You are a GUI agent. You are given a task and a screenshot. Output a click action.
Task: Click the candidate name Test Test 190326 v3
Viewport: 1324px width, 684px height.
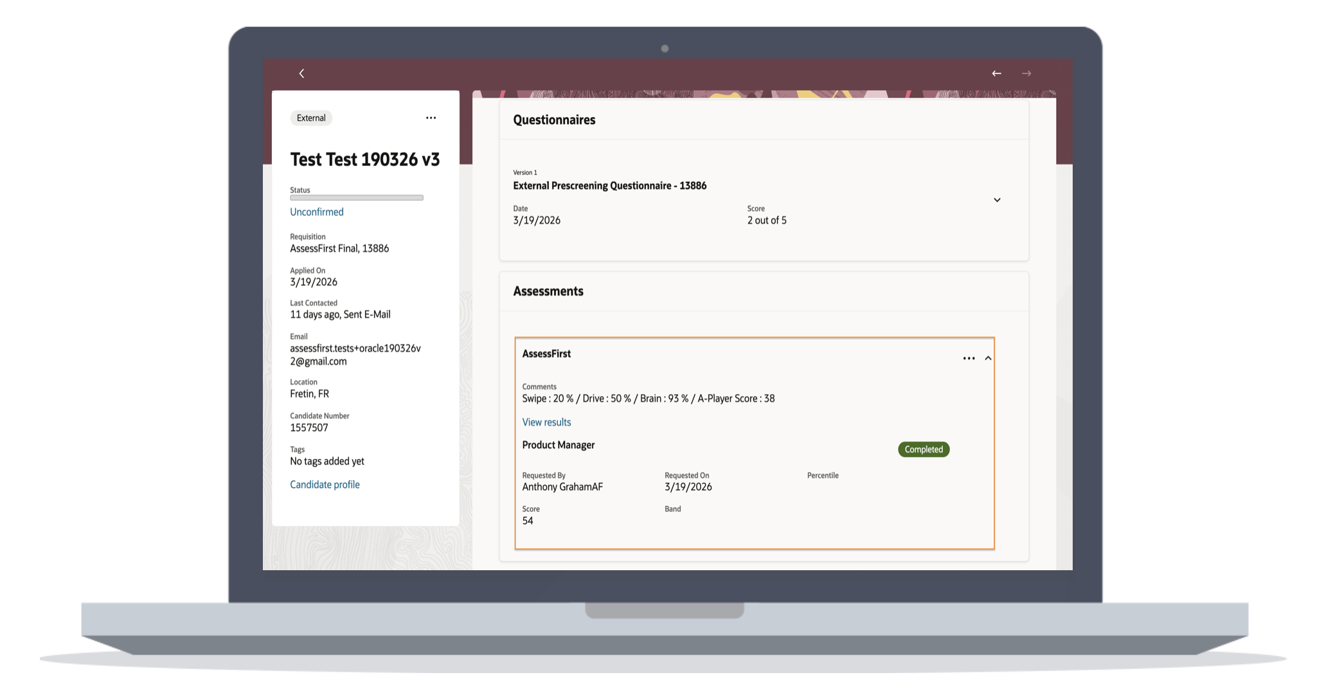364,159
